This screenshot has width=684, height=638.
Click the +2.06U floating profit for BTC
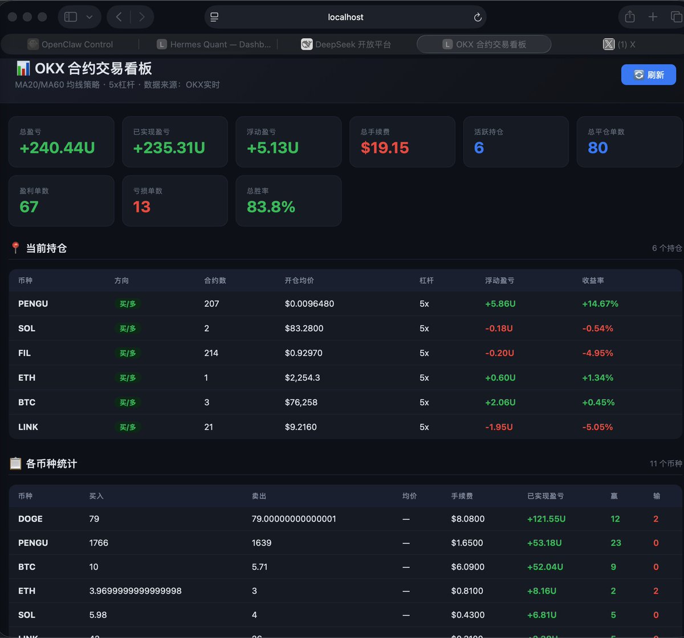point(500,402)
